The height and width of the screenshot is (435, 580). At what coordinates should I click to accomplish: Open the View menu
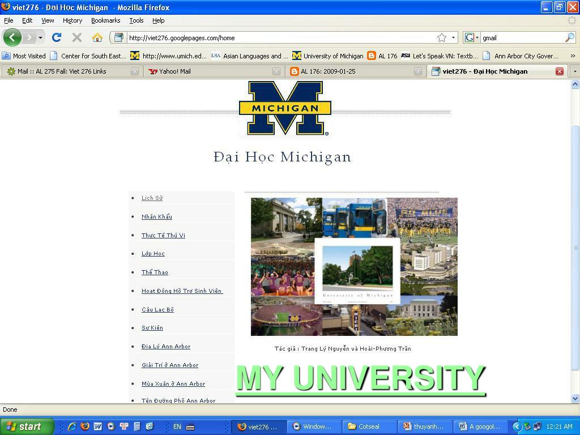[x=48, y=20]
